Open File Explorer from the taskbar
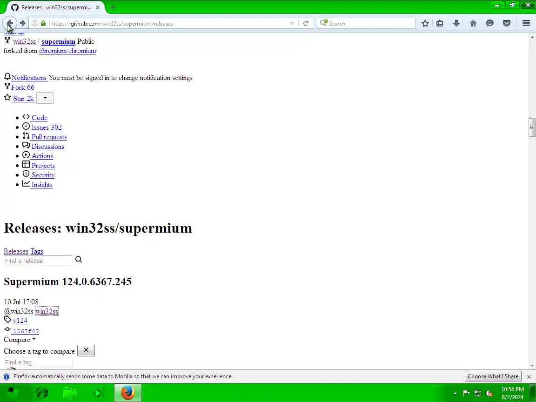Viewport: 536px width, 402px height. (x=70, y=393)
